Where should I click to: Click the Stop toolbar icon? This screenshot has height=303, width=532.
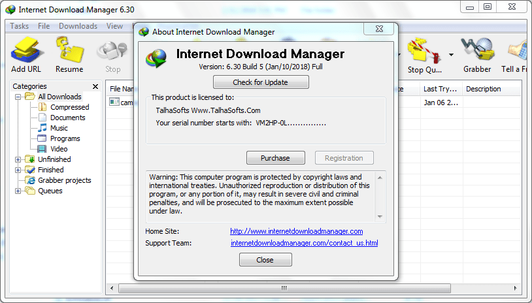pos(112,52)
